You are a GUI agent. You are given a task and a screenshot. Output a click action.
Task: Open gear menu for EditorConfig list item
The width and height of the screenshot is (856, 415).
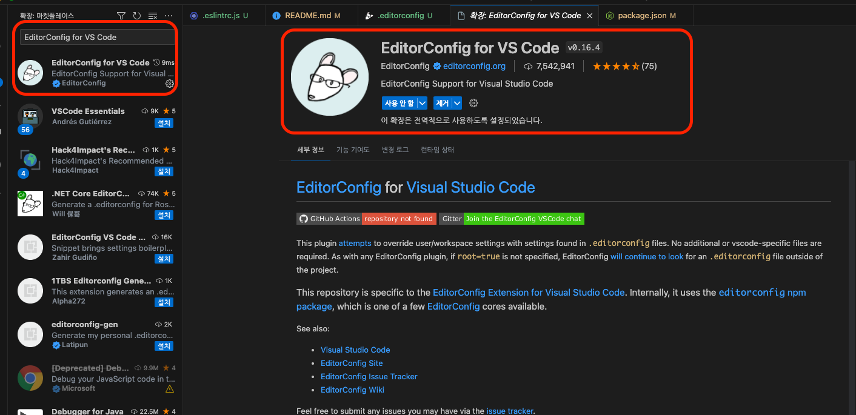pyautogui.click(x=170, y=84)
